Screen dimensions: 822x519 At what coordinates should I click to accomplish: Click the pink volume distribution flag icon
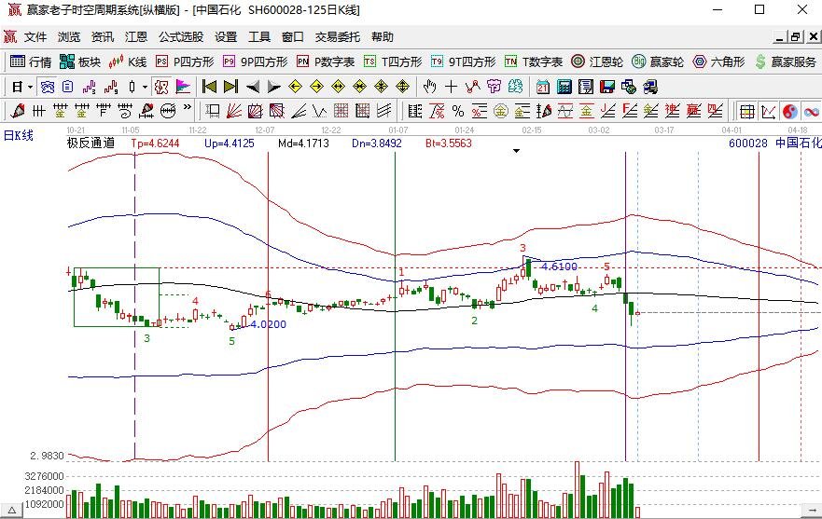point(183,87)
